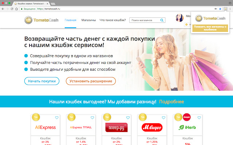Select the Кэшбэк сервис Tomatocash browser tab
Screen dimensions: 233x145
(31, 4)
